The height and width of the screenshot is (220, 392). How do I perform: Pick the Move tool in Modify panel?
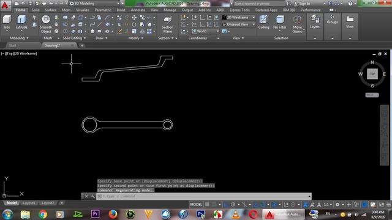[x=134, y=18]
